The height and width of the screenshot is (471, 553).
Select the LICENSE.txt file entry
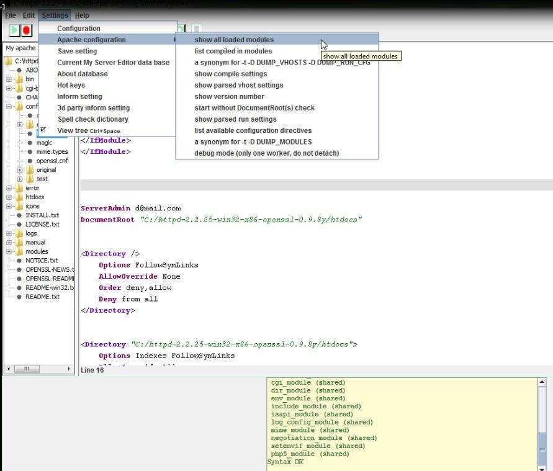pyautogui.click(x=42, y=224)
